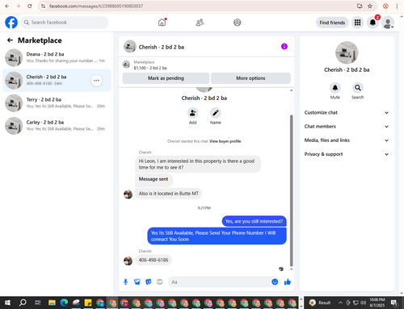Open emoji picker in message box
The width and height of the screenshot is (404, 309).
[275, 282]
